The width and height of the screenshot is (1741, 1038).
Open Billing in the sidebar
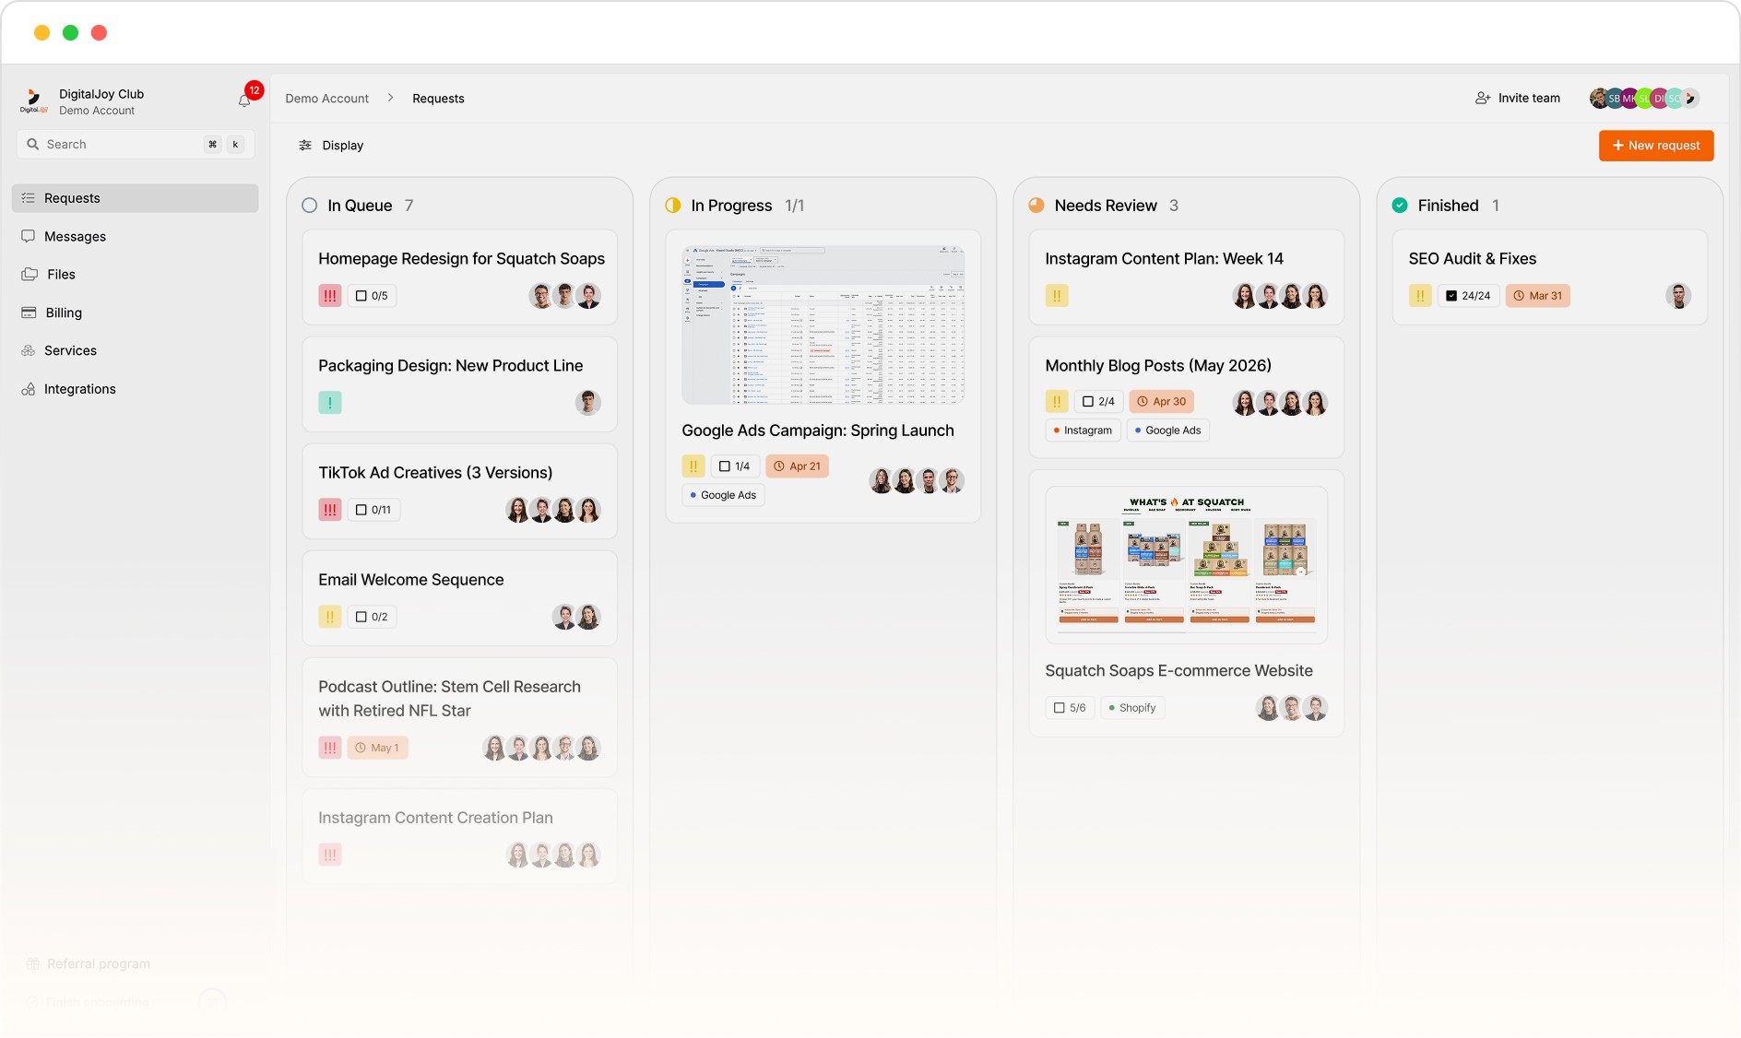click(x=135, y=313)
